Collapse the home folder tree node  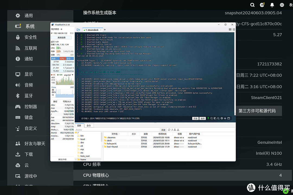pyautogui.click(x=76, y=160)
